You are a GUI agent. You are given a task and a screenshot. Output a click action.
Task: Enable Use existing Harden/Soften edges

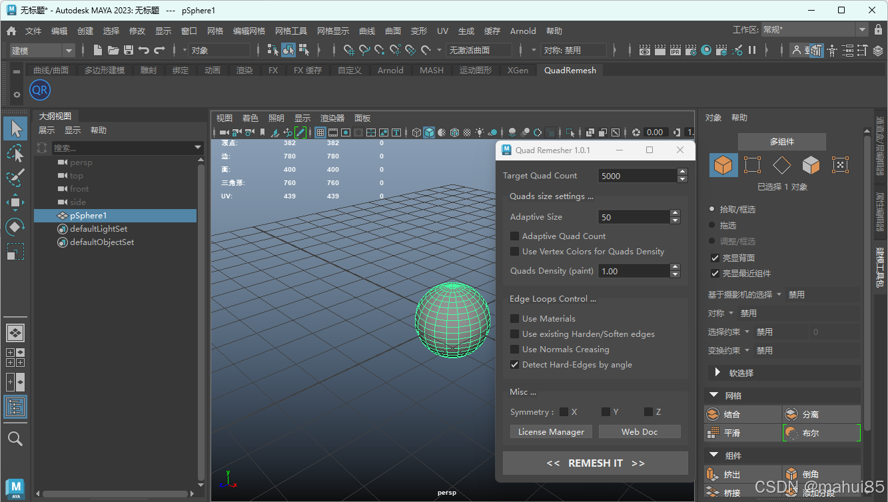point(514,334)
